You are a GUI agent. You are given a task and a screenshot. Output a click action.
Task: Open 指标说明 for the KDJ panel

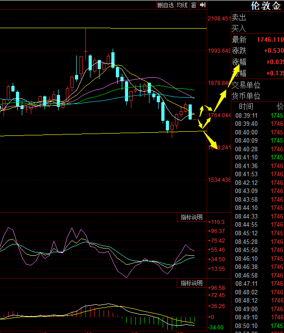click(x=192, y=217)
